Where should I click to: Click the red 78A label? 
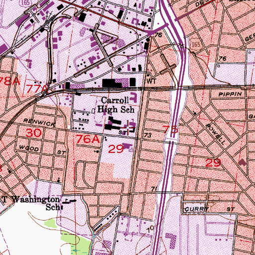(10, 82)
